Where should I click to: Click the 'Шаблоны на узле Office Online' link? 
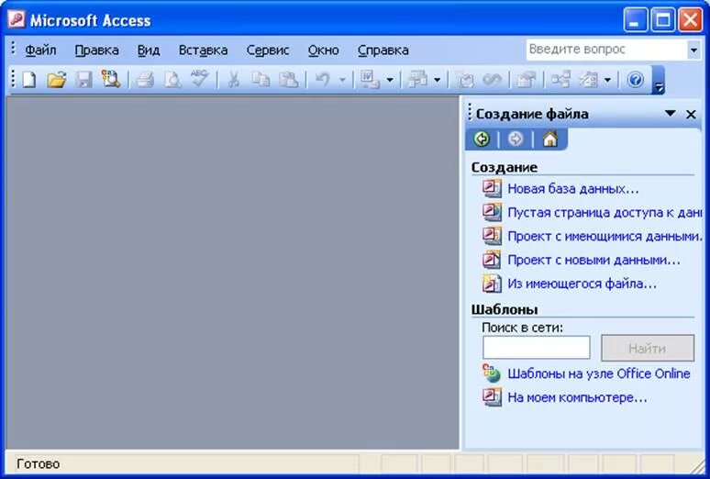point(599,373)
